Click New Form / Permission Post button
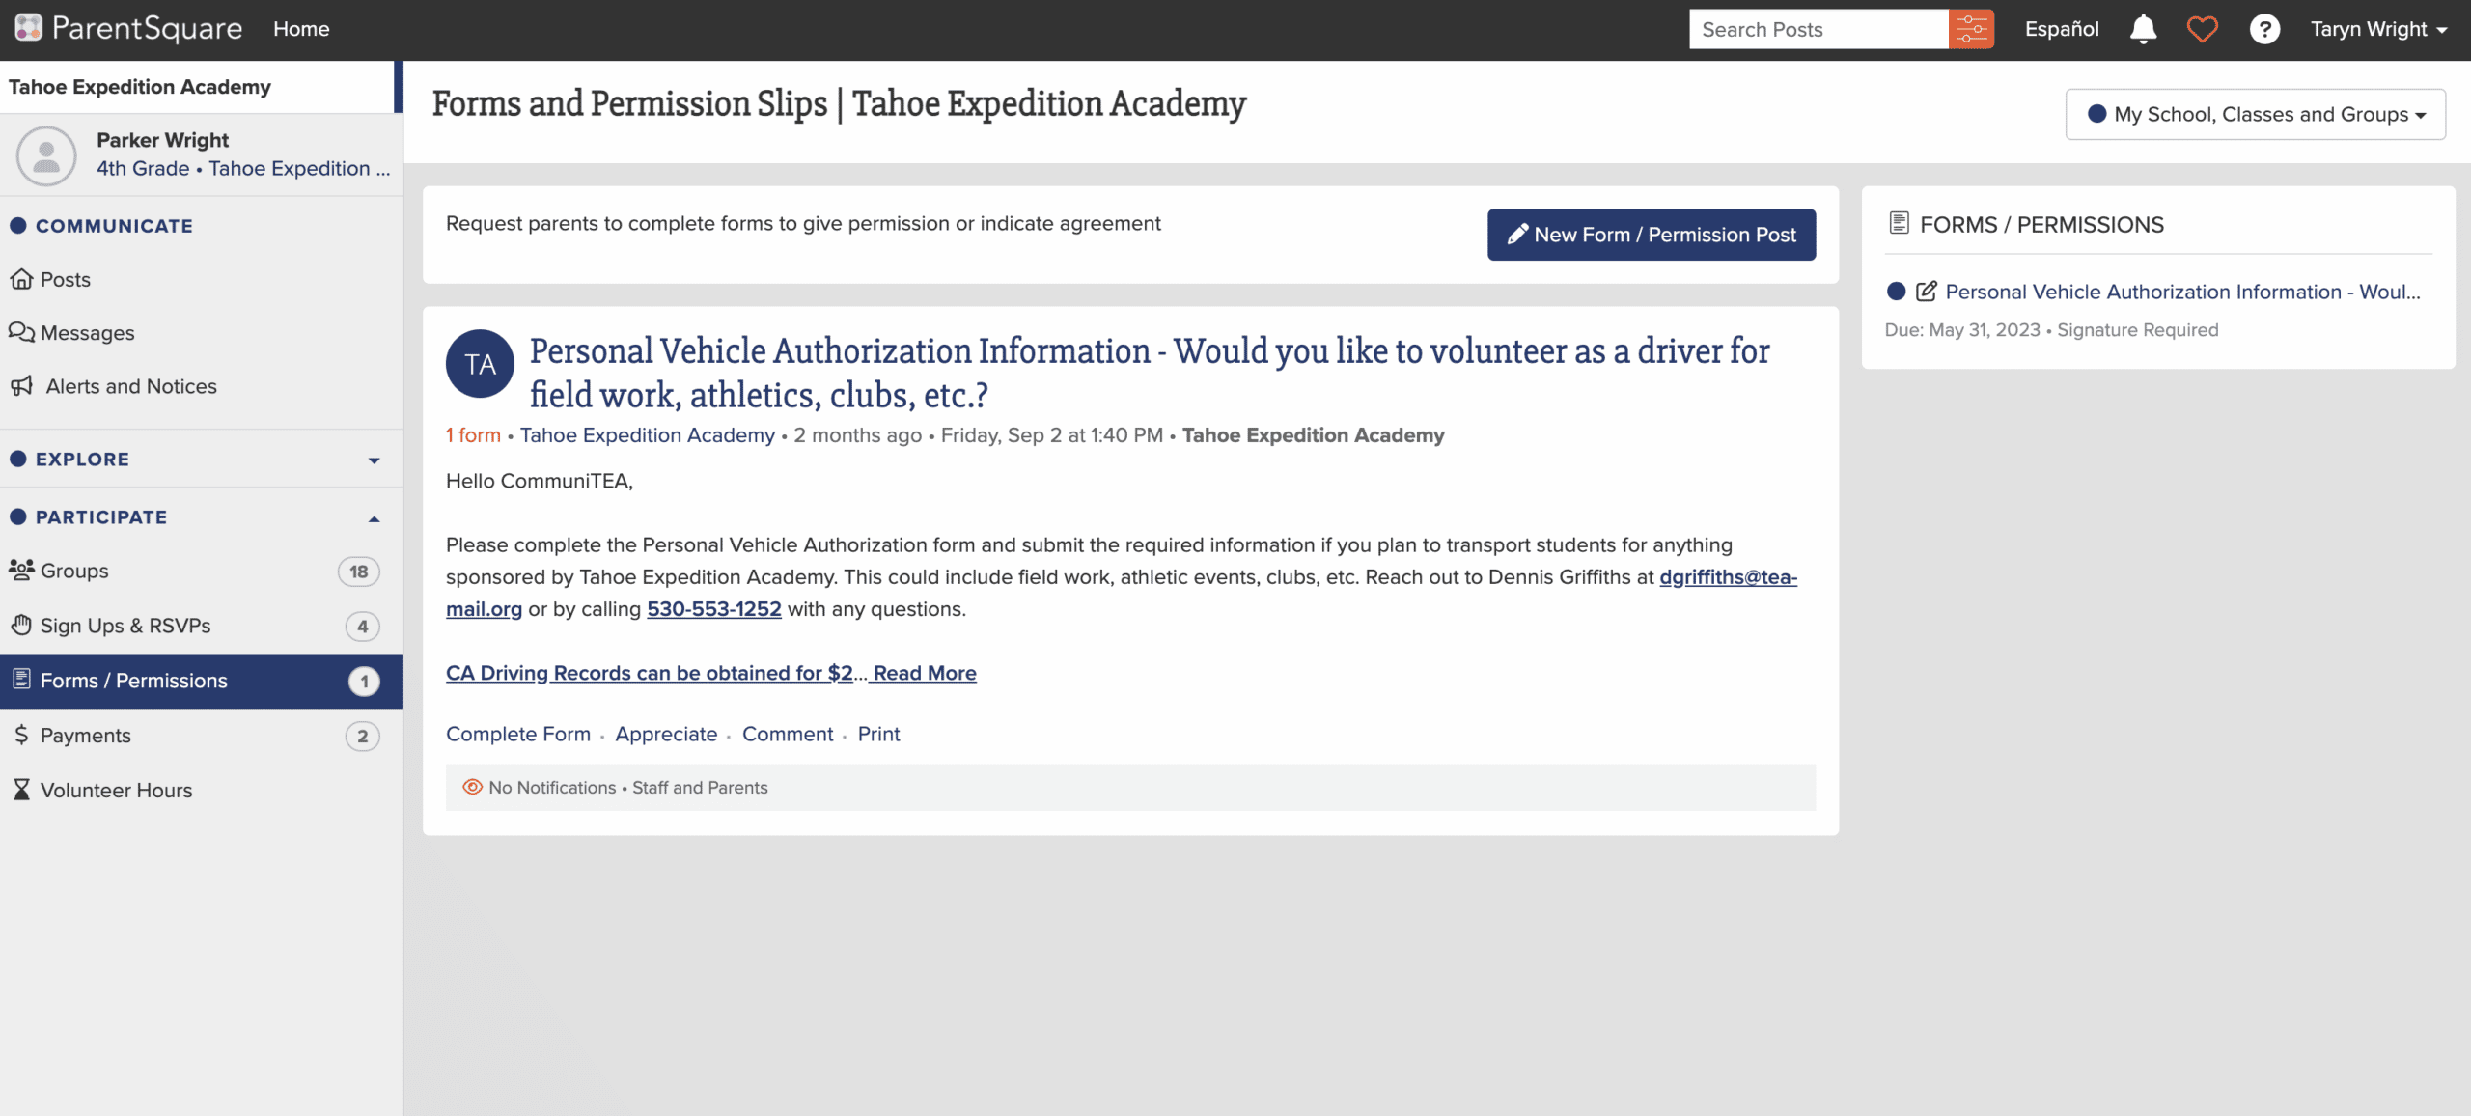This screenshot has height=1116, width=2471. point(1652,235)
